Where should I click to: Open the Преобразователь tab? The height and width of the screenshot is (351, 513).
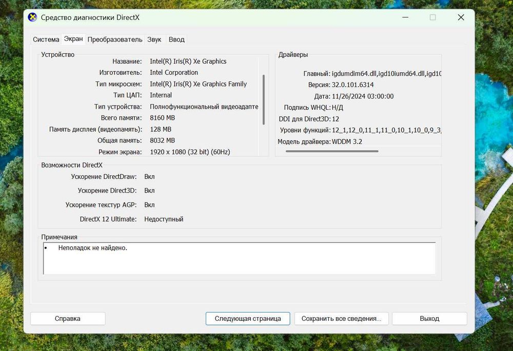click(115, 39)
